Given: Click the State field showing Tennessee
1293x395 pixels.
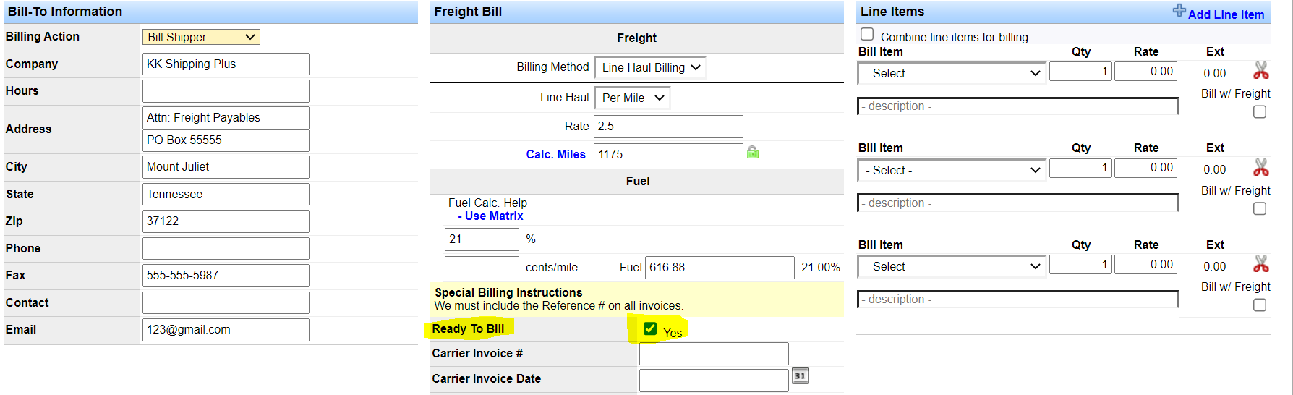Looking at the screenshot, I should (226, 194).
